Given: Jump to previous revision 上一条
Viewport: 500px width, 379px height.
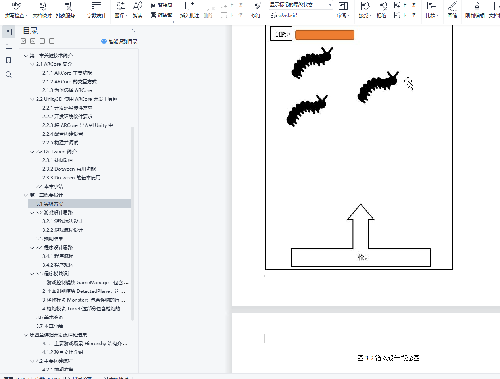Looking at the screenshot, I should pyautogui.click(x=406, y=5).
